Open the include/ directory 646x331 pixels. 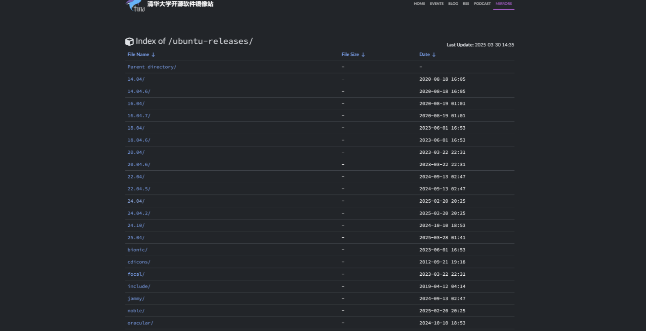(139, 287)
